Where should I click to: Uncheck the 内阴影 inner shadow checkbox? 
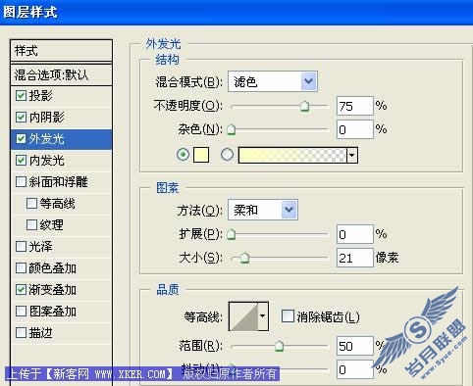point(21,118)
